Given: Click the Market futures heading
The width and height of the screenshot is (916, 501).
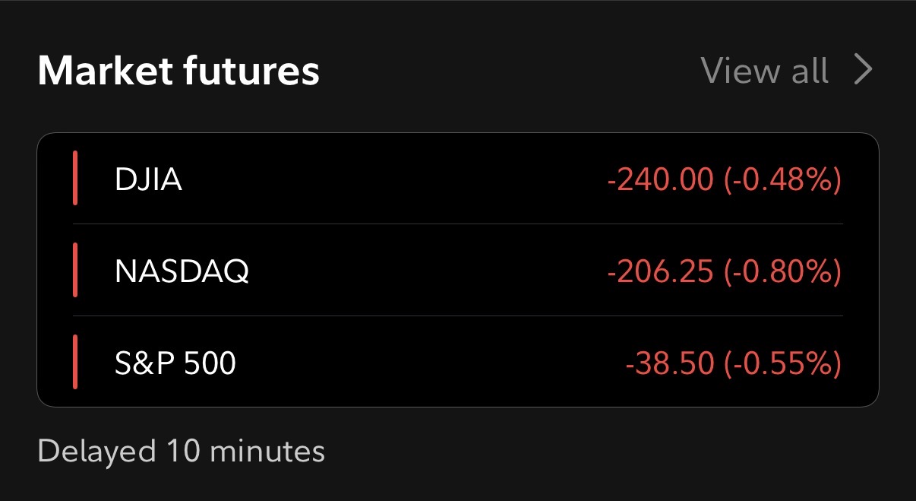Looking at the screenshot, I should (x=178, y=71).
